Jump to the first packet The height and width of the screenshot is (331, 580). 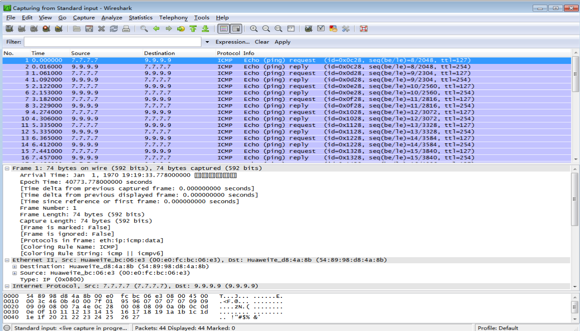pyautogui.click(x=193, y=29)
